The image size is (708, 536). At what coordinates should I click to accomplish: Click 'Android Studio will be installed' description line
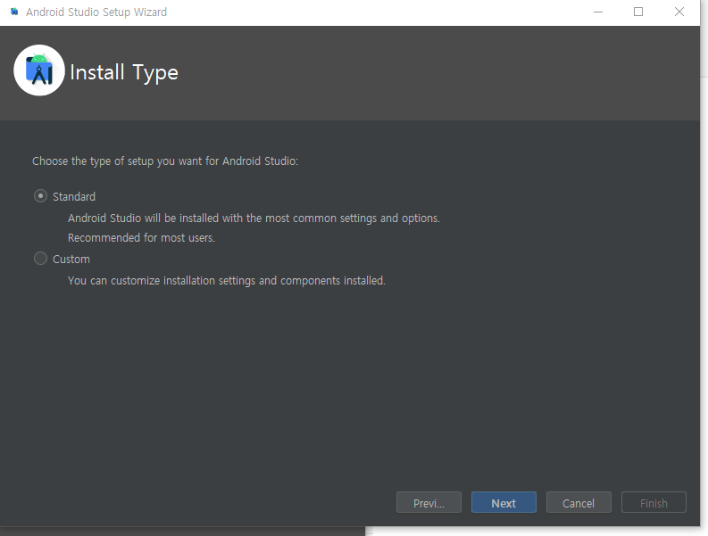(x=254, y=219)
